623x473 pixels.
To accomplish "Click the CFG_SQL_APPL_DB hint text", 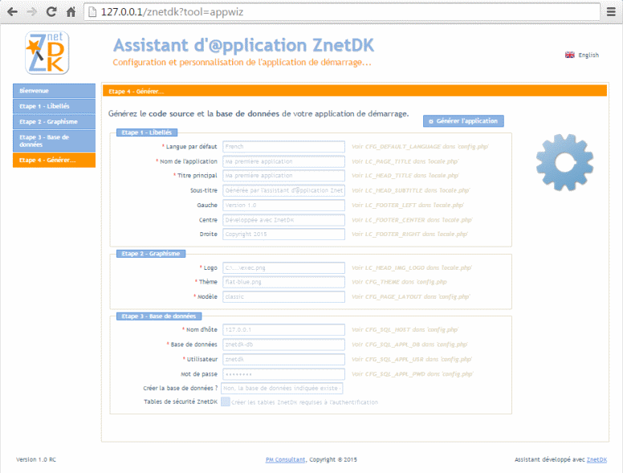I will [x=409, y=345].
